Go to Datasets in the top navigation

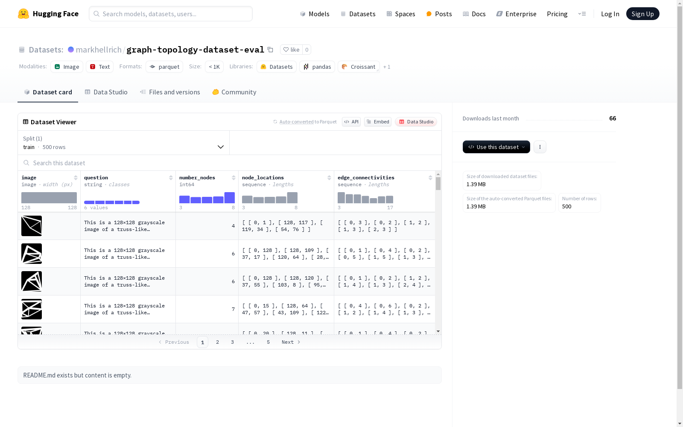[x=358, y=14]
